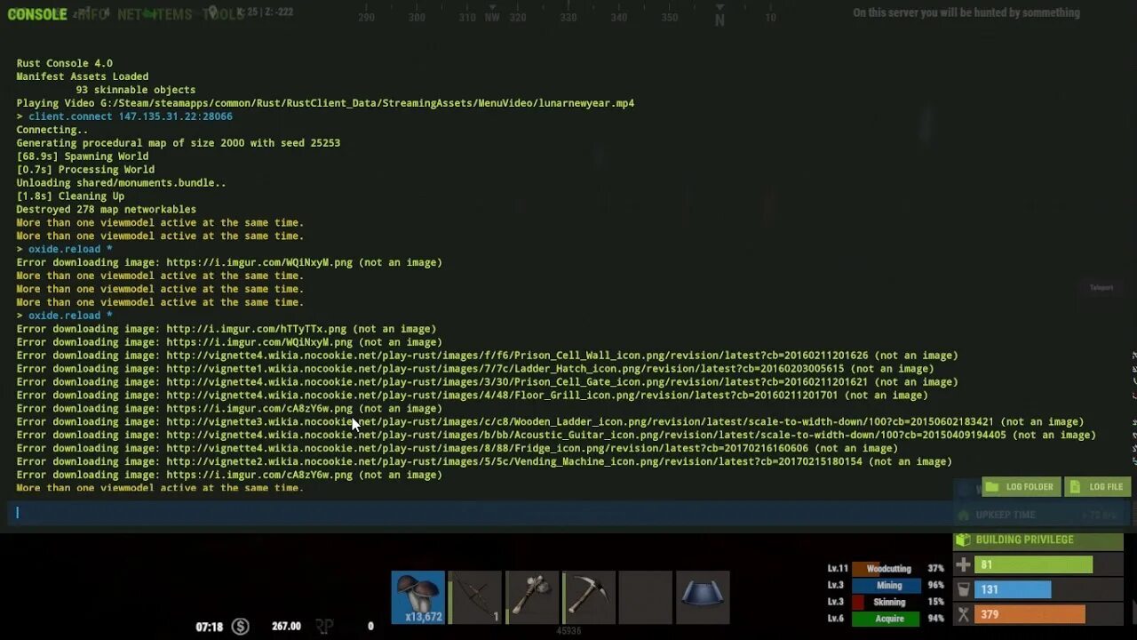Click the hunger fork-and-knife icon
This screenshot has height=640, width=1137.
tap(963, 614)
